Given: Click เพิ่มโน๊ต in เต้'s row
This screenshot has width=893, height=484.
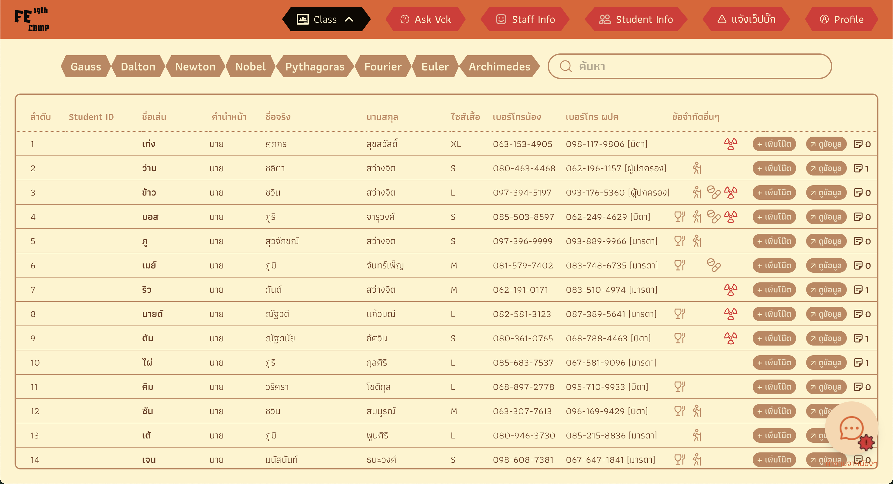Looking at the screenshot, I should coord(774,435).
